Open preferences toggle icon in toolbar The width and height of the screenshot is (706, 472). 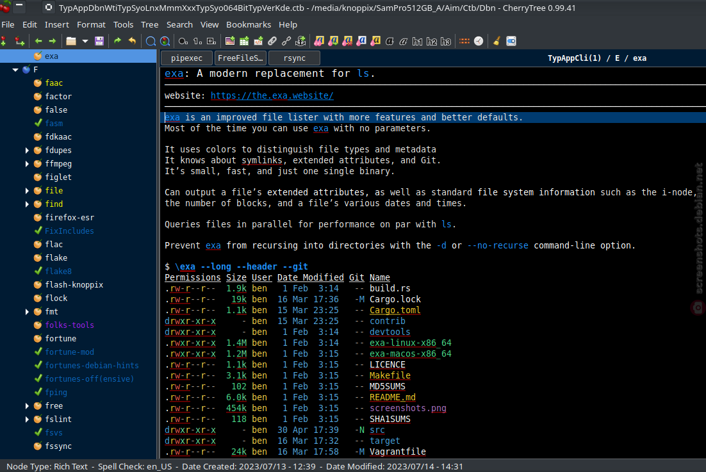[511, 41]
